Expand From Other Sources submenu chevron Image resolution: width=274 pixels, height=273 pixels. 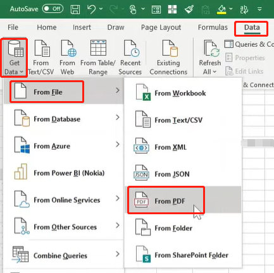tap(118, 225)
